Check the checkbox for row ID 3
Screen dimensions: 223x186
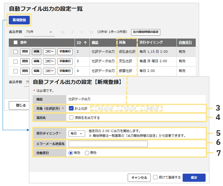(16, 61)
